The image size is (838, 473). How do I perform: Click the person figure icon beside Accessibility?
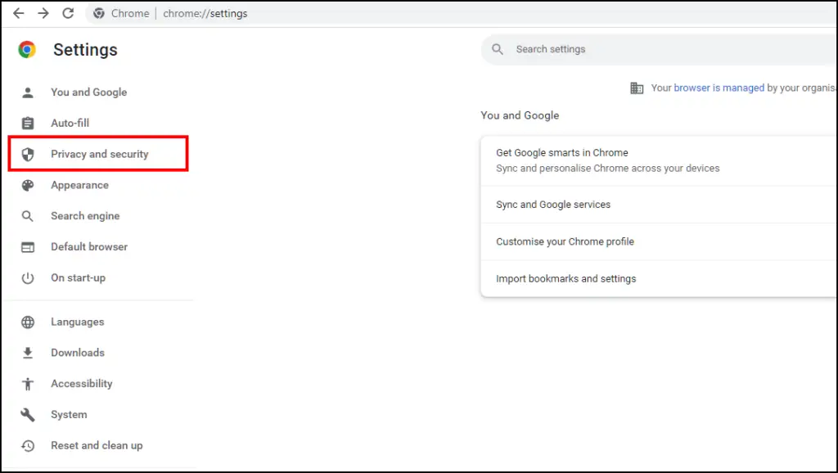coord(28,384)
